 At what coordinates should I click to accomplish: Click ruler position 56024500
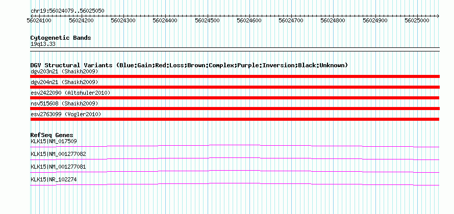207,21
